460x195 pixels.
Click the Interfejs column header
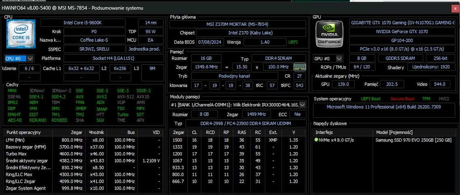pyautogui.click(x=343, y=132)
